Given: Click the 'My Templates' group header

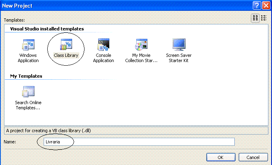Looking at the screenshot, I should tap(26, 76).
